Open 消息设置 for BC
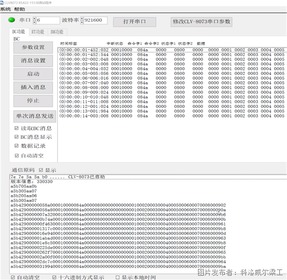Viewport: 287px width, 280px height. click(33, 61)
